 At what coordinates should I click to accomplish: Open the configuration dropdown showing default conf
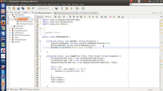click(45, 8)
